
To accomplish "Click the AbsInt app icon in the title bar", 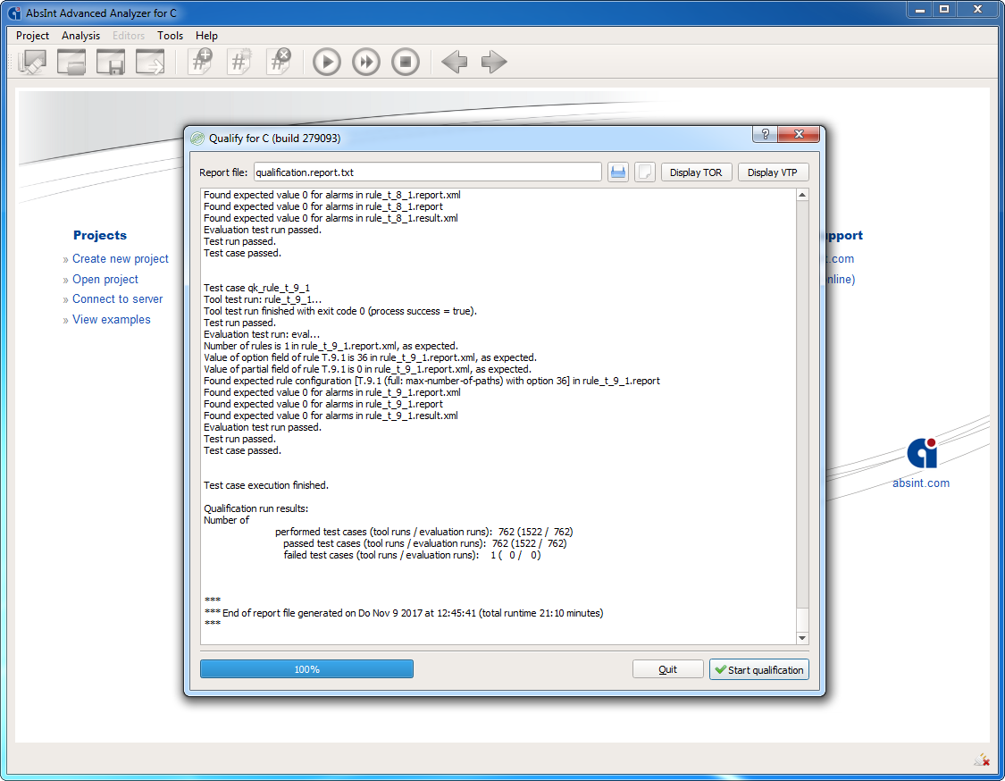I will point(14,13).
